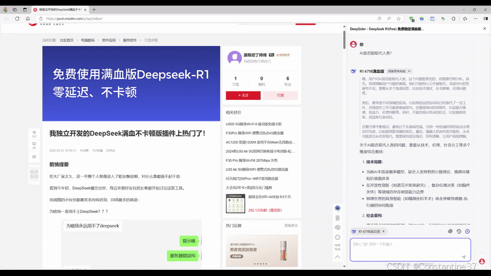This screenshot has height=276, width=491.
Task: Click 查看更多 next to 热门众测
Action: (291, 226)
